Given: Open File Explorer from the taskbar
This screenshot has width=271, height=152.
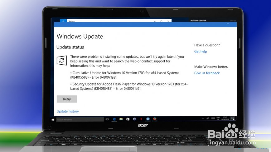Looking at the screenshot, I should [x=121, y=119].
